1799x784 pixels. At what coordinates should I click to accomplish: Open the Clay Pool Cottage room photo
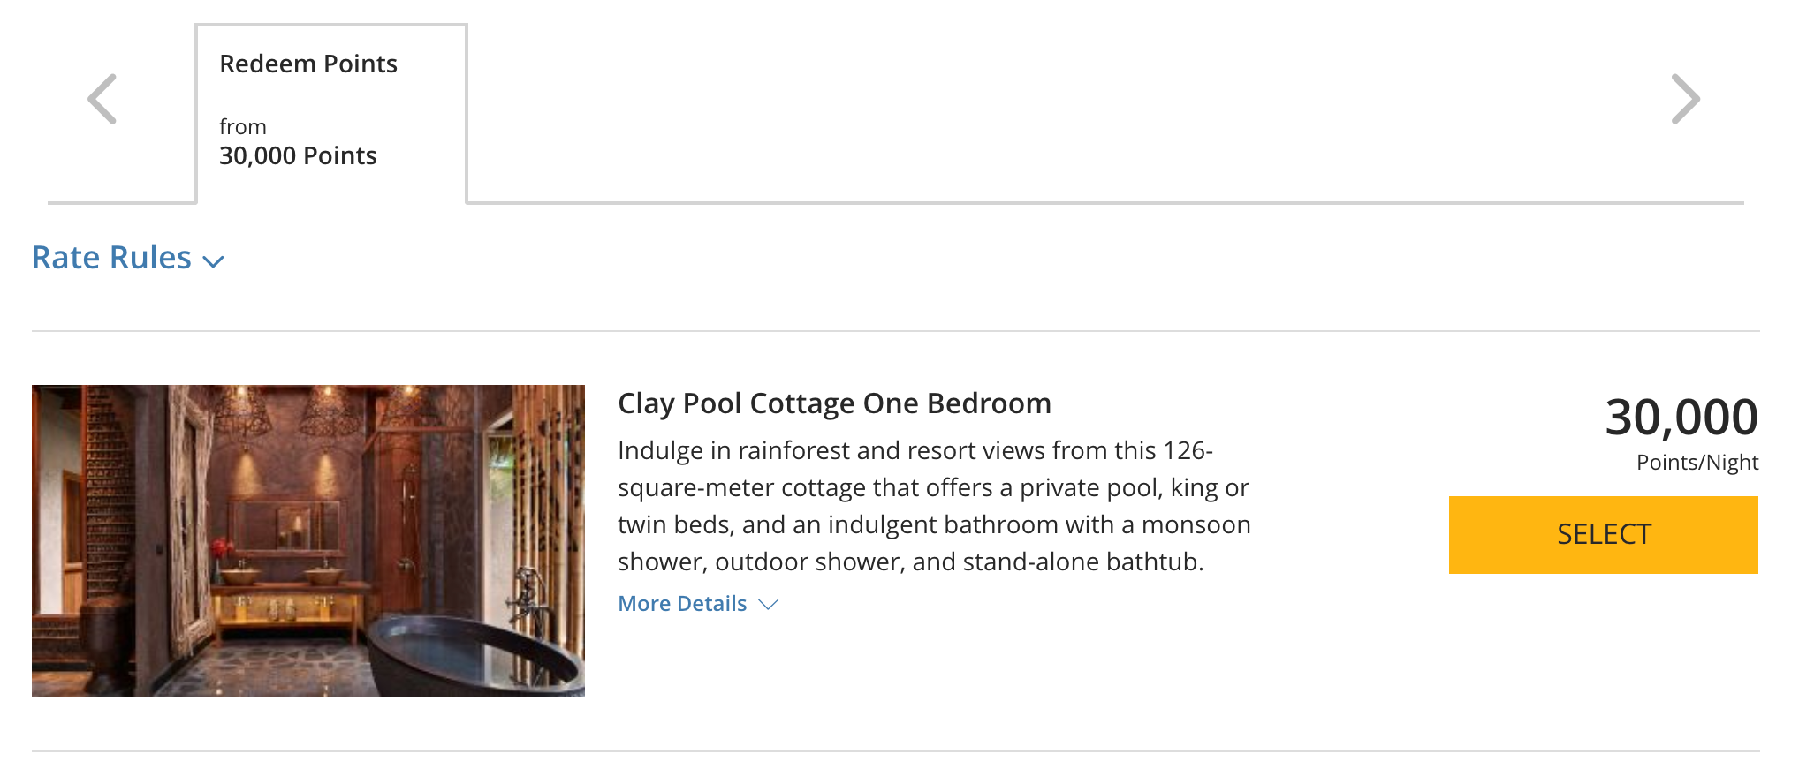[308, 540]
